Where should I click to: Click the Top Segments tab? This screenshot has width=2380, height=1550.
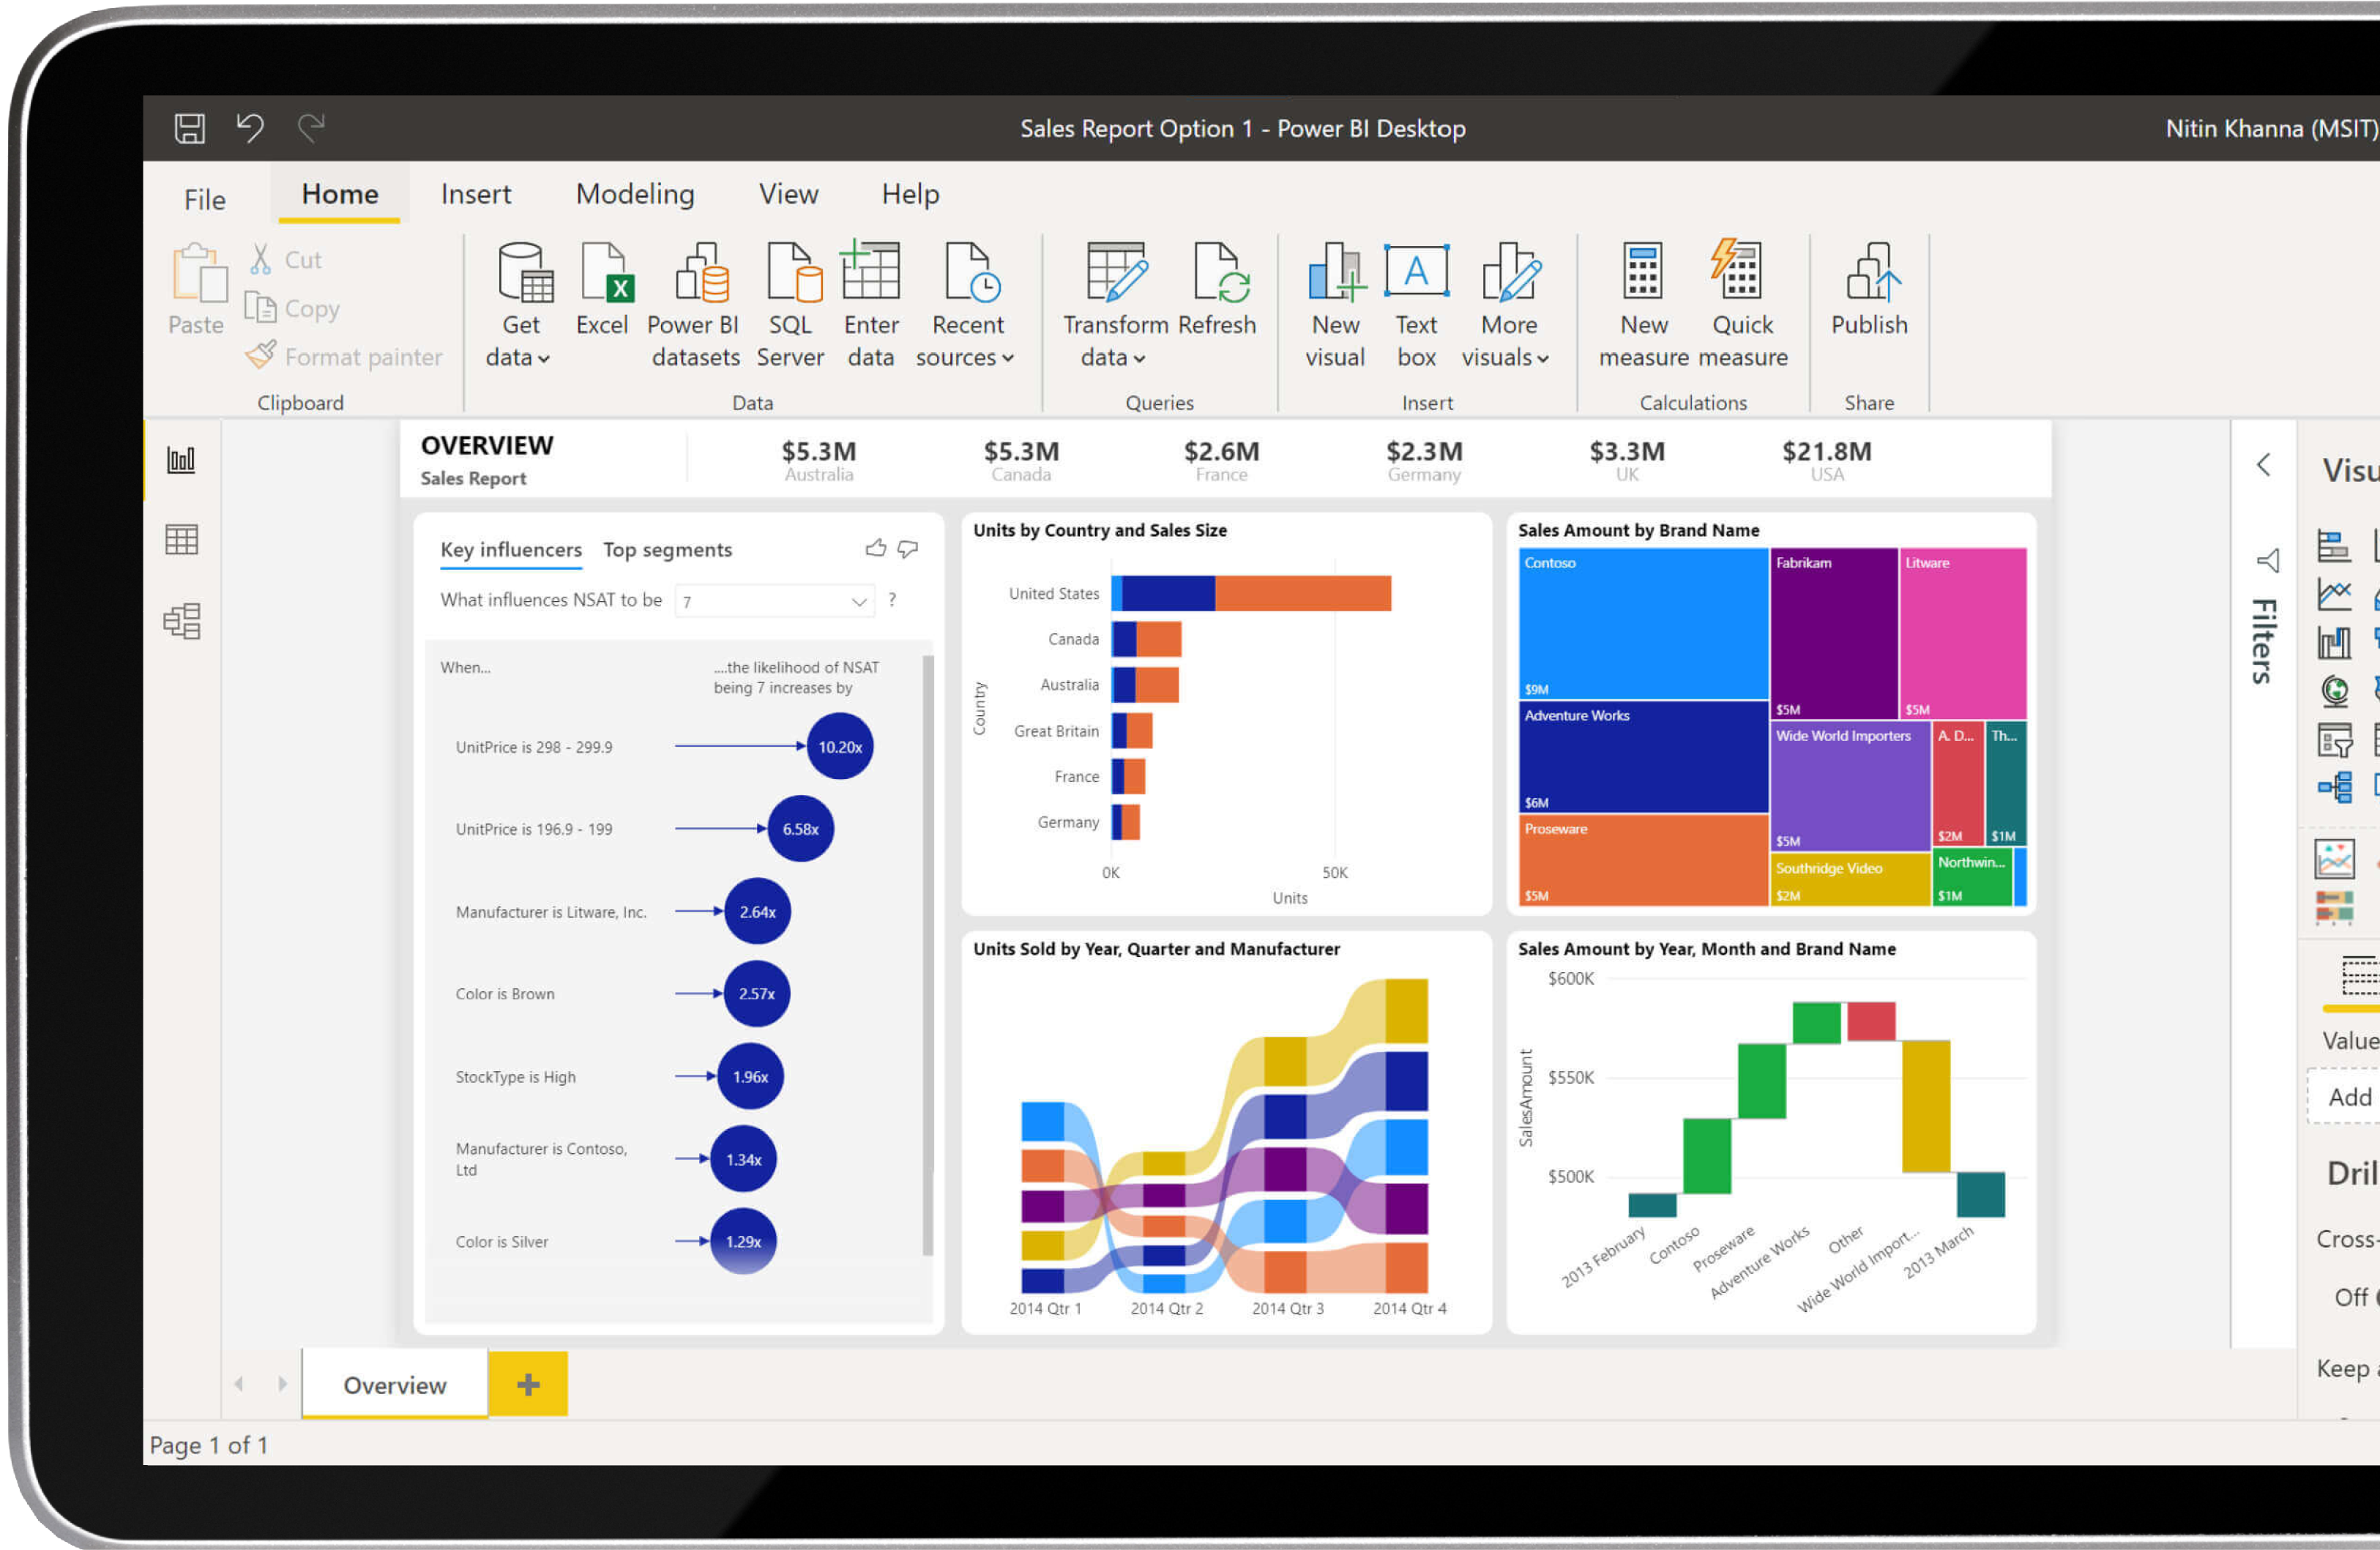tap(668, 550)
